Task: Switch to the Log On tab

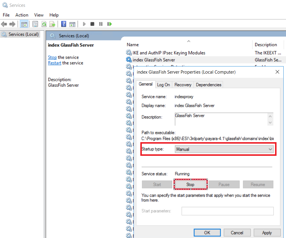Action: [x=163, y=85]
